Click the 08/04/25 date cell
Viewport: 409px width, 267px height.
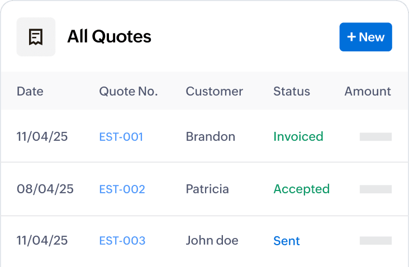click(x=45, y=189)
